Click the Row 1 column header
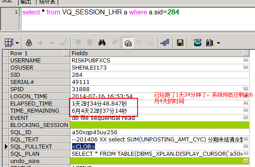Viewport: 255px width, 167px height. 39,53
